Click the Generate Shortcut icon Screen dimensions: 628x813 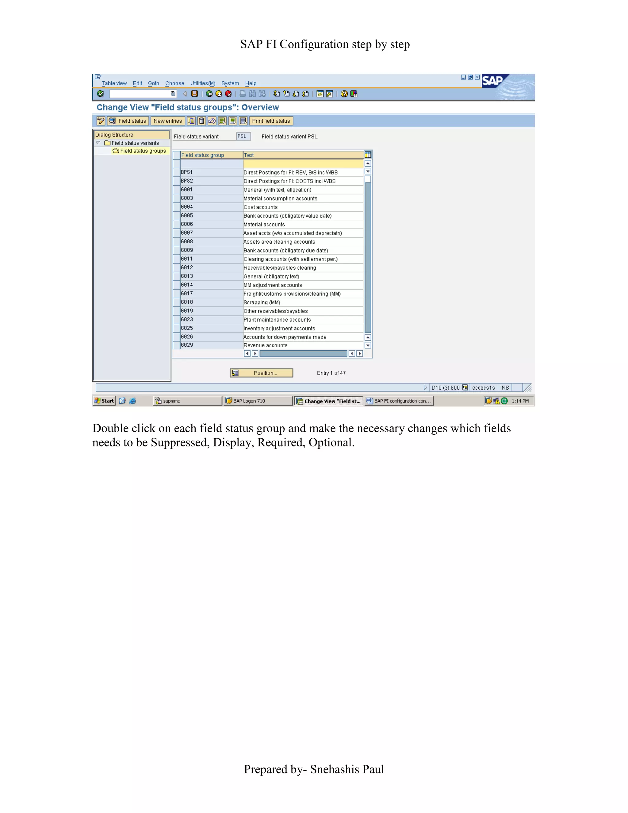click(x=329, y=94)
